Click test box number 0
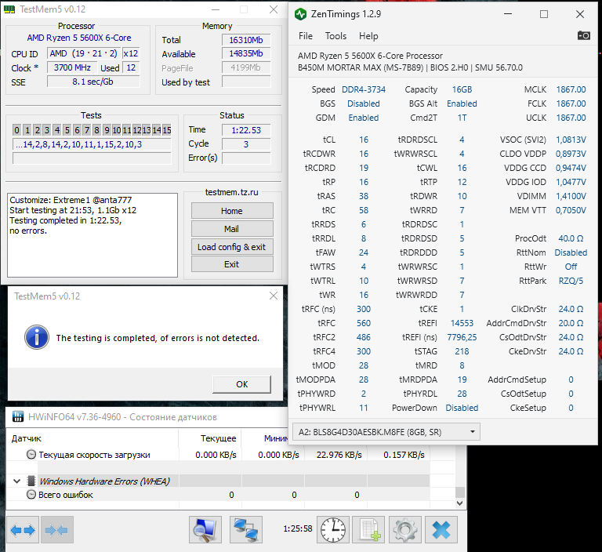The height and width of the screenshot is (552, 602). click(17, 130)
